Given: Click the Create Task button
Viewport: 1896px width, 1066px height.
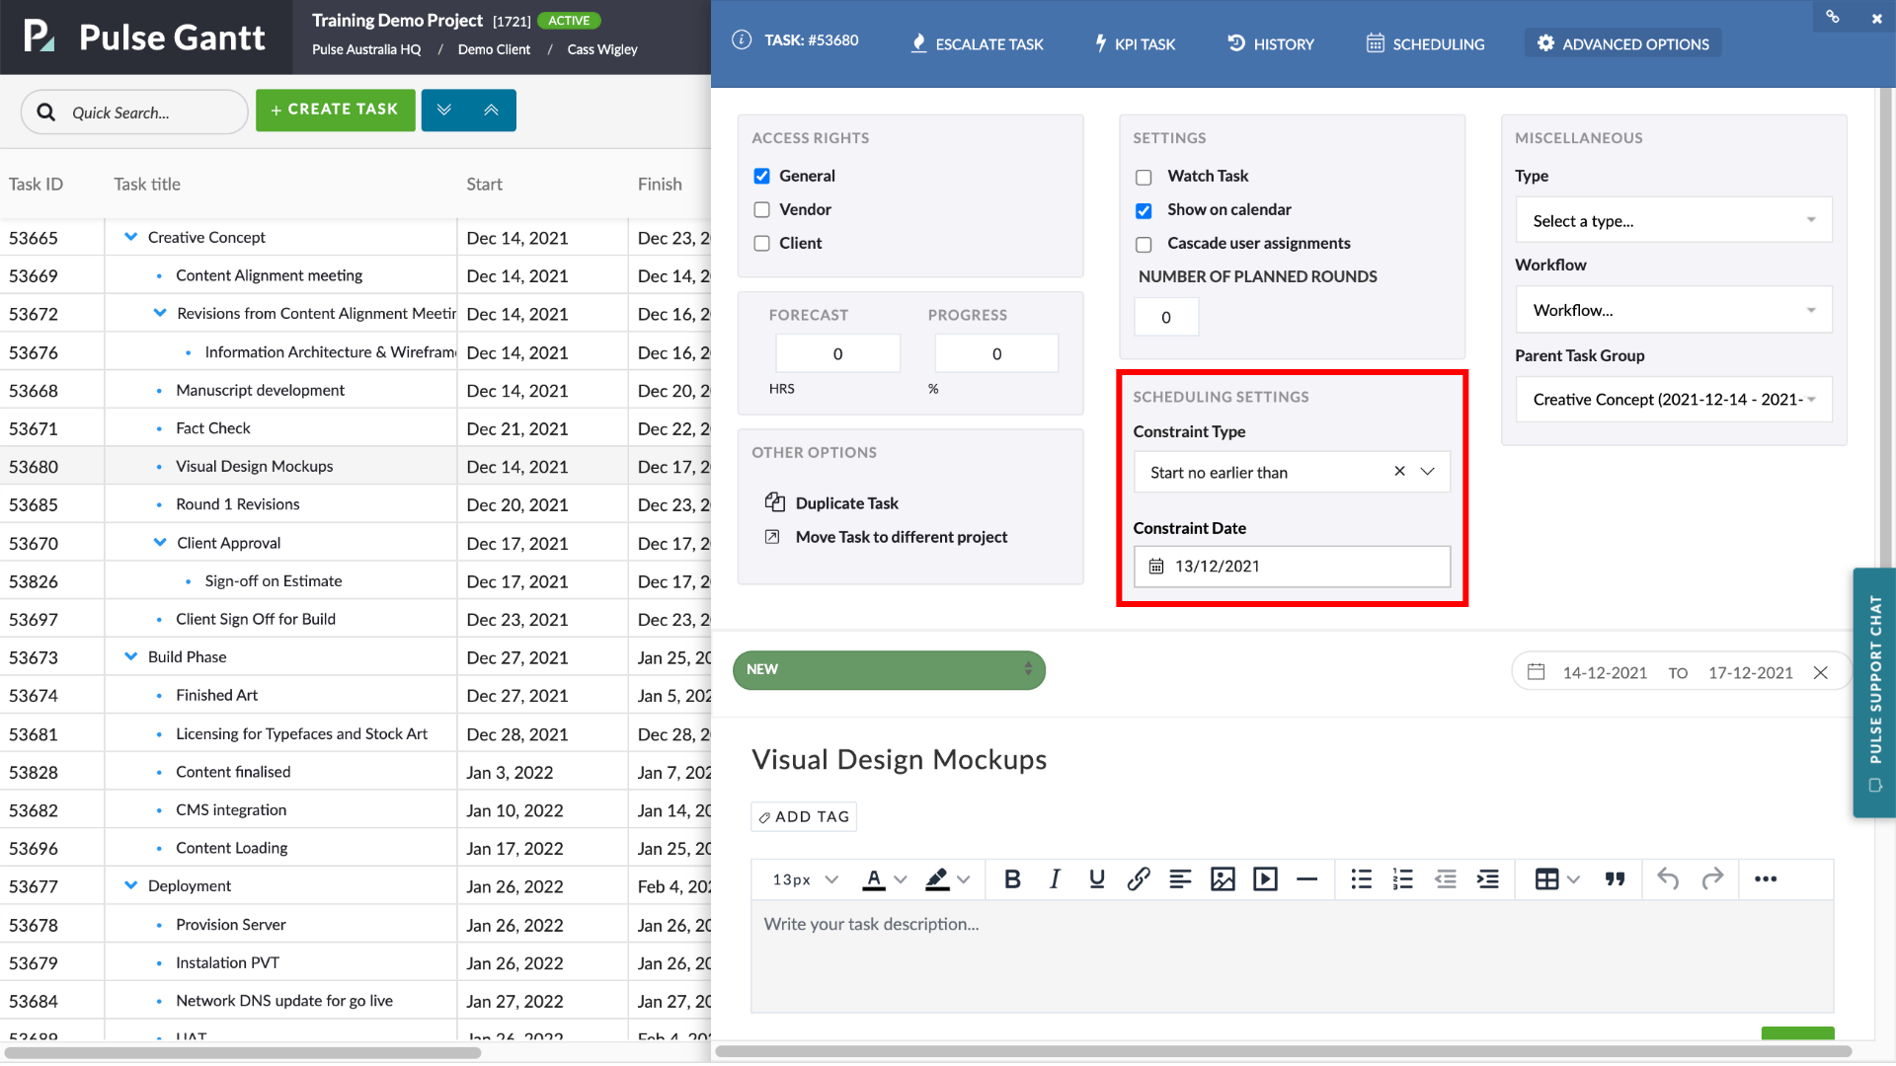Looking at the screenshot, I should pyautogui.click(x=335, y=110).
